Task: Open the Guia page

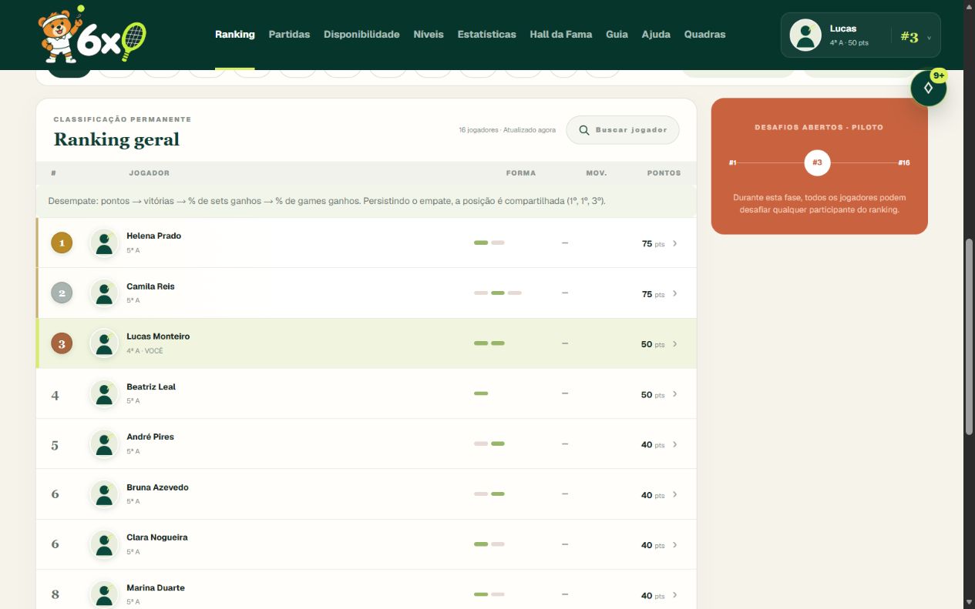Action: click(617, 35)
